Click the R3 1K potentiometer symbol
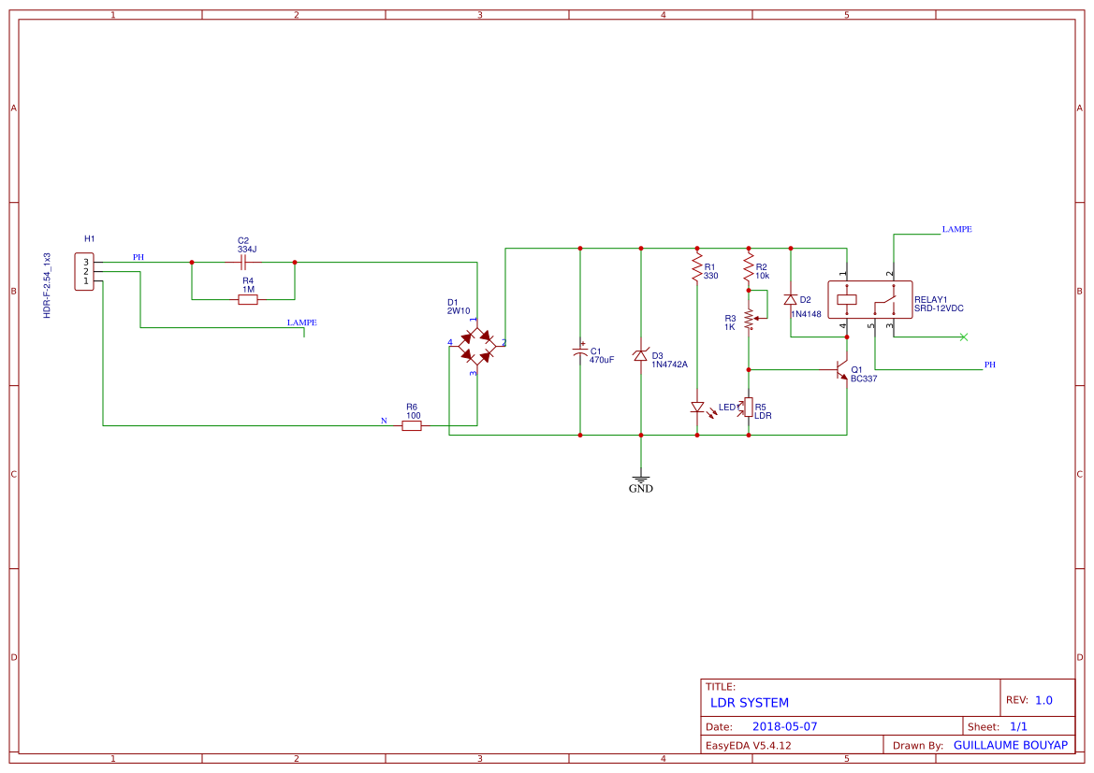The width and height of the screenshot is (1094, 773). coord(748,320)
